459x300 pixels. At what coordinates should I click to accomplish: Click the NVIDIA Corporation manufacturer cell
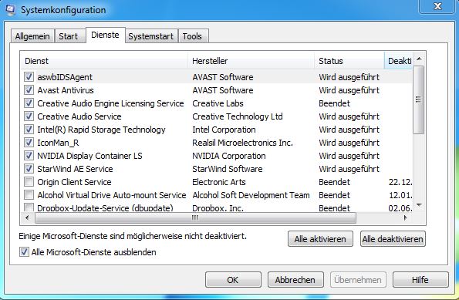(x=229, y=156)
